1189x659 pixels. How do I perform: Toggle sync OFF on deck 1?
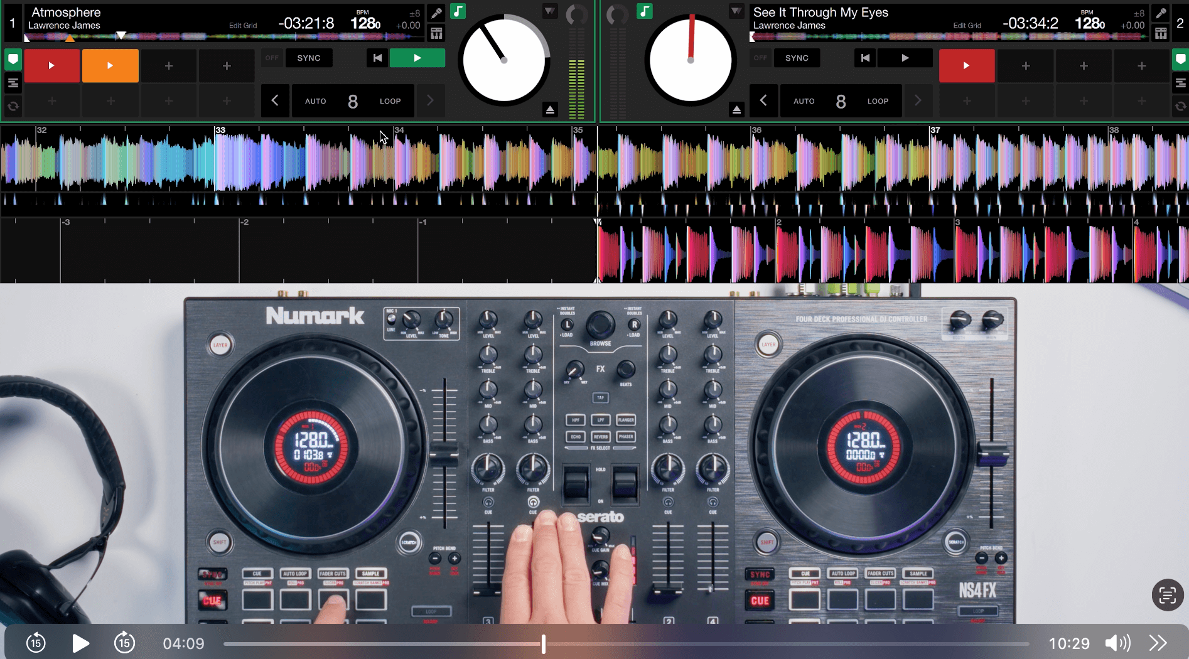[272, 57]
